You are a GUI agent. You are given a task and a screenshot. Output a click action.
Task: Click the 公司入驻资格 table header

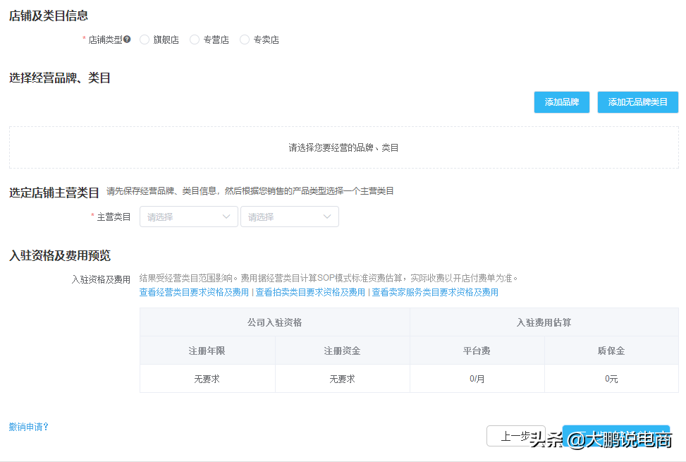point(275,322)
